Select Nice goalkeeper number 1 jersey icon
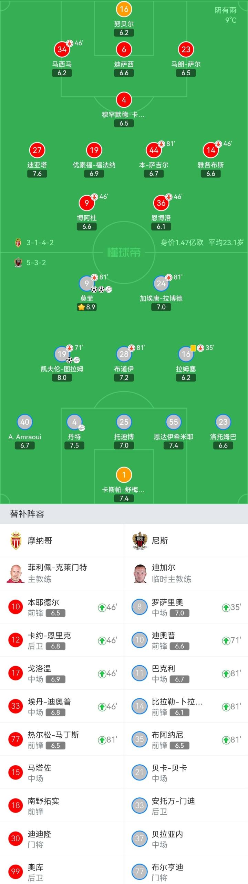The image size is (248, 884). pyautogui.click(x=124, y=475)
